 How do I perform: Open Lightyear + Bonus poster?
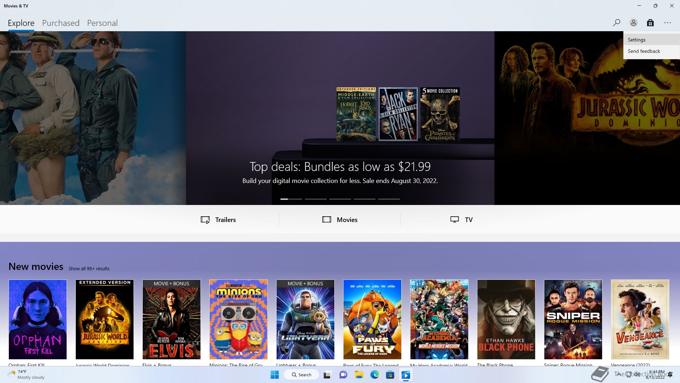point(305,319)
